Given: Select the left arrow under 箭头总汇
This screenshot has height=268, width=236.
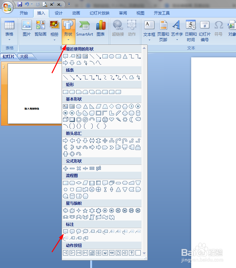Looking at the screenshot, I should coord(72,141).
